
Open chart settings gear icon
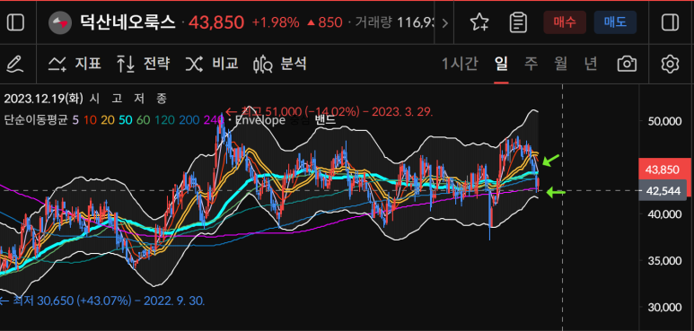click(x=670, y=64)
